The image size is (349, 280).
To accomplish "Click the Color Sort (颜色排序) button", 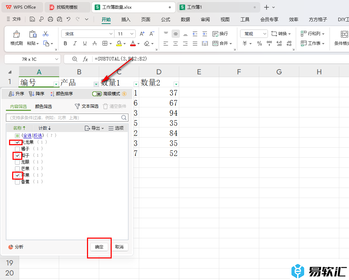I will (x=62, y=94).
